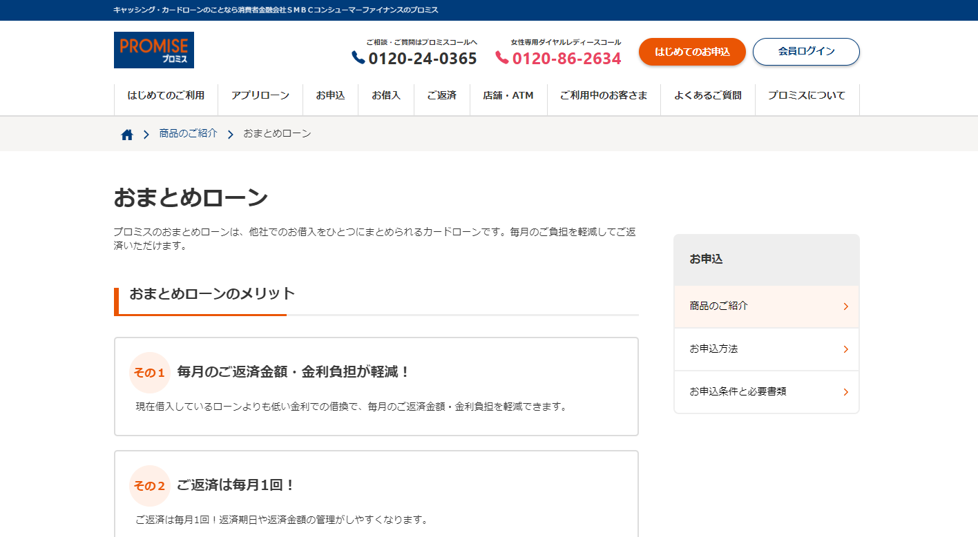
Task: Click the 商品のご紹介 breadcrumb link
Action: (188, 134)
